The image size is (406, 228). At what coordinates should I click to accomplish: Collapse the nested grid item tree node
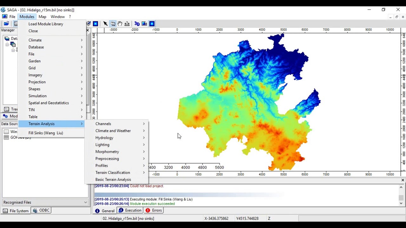(x=13, y=50)
